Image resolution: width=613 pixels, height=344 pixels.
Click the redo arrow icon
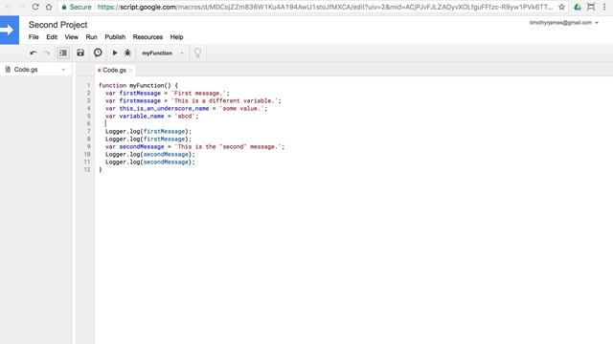pyautogui.click(x=47, y=53)
